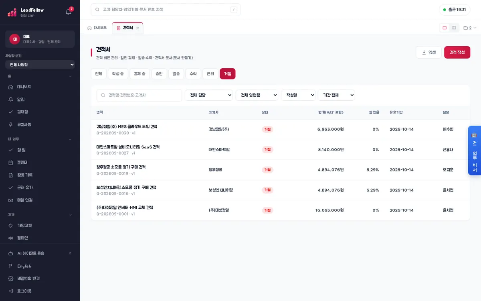Viewport: 481px width, 301px height.
Task: Click the 대시보드 house icon in the sidebar
Action: (x=11, y=87)
